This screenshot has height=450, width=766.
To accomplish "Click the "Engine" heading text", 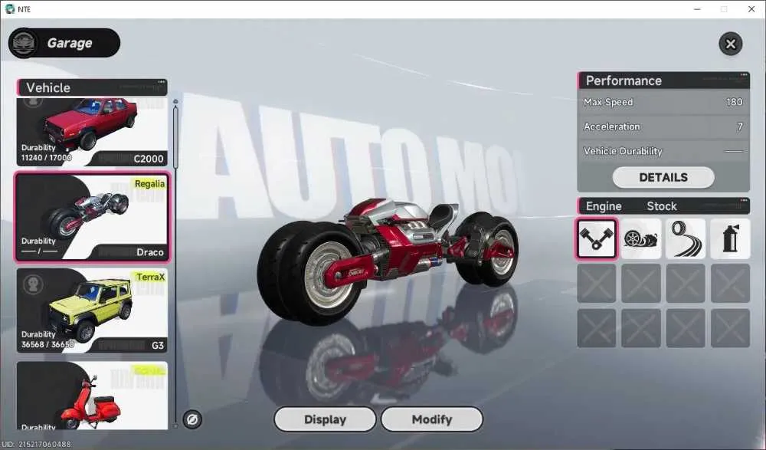I will (604, 206).
